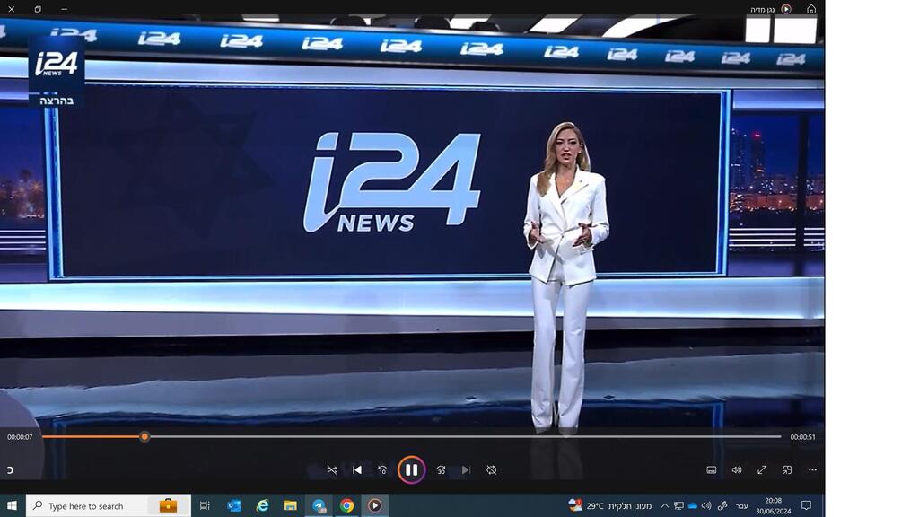Toggle shuffle mode
This screenshot has height=517, width=919.
click(332, 469)
